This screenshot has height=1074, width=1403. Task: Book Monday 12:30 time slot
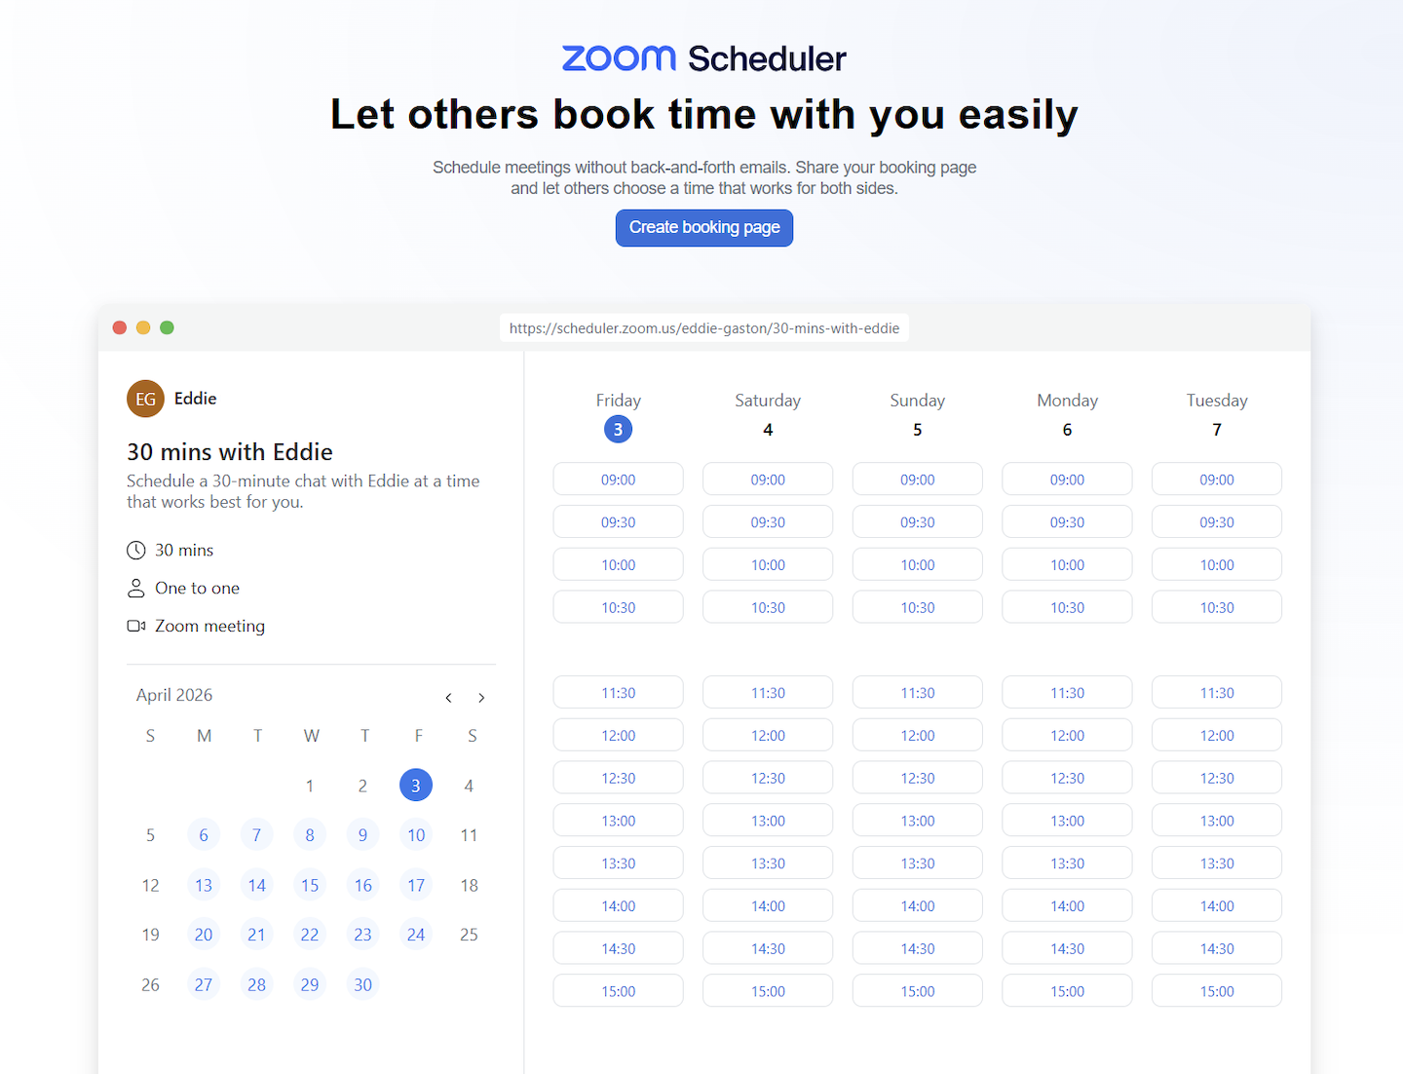click(1067, 778)
